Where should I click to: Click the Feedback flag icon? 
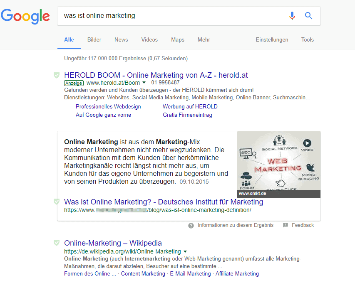point(285,225)
